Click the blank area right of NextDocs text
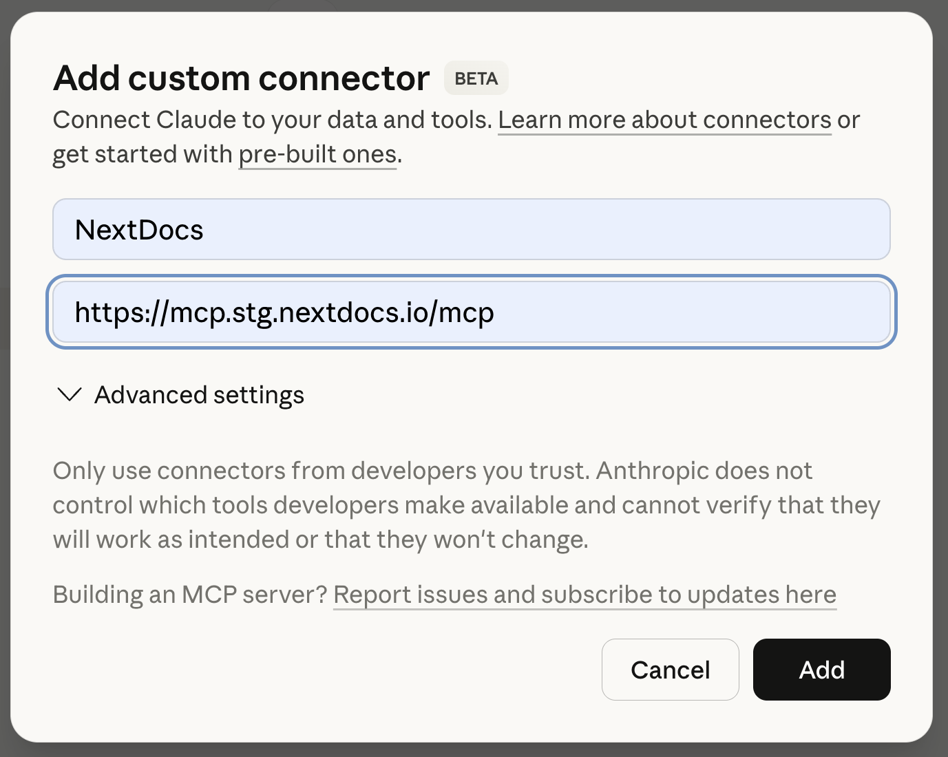 [551, 229]
